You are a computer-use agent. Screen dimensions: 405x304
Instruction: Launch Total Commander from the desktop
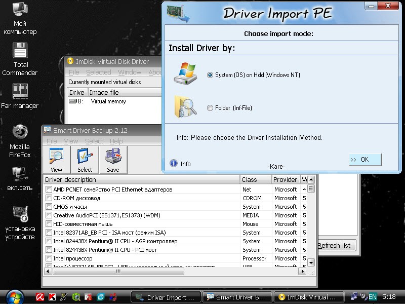pos(20,59)
